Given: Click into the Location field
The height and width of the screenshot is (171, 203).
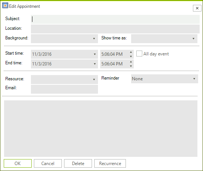Looking at the screenshot, I should coord(115,29).
